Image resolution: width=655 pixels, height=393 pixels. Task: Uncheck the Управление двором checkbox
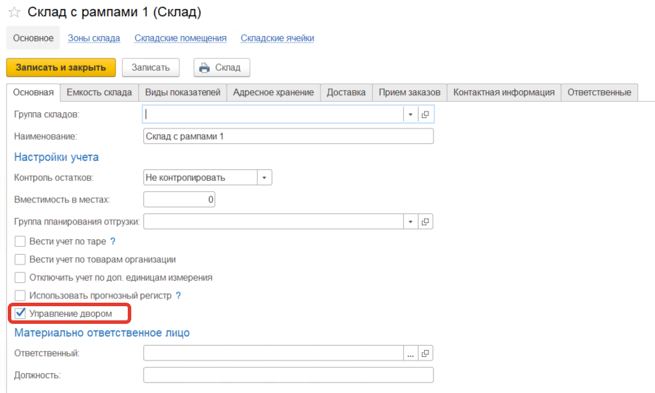point(20,313)
